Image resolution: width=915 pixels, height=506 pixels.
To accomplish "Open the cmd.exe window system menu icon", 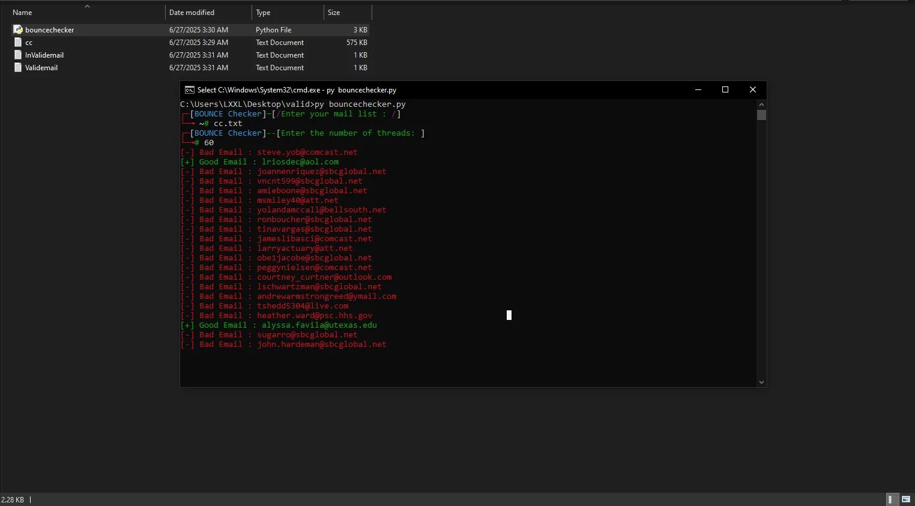I will coord(189,90).
